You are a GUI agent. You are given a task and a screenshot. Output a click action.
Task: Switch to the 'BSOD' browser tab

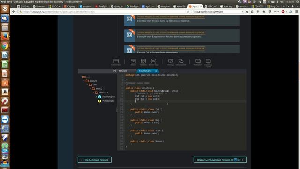pos(54,6)
